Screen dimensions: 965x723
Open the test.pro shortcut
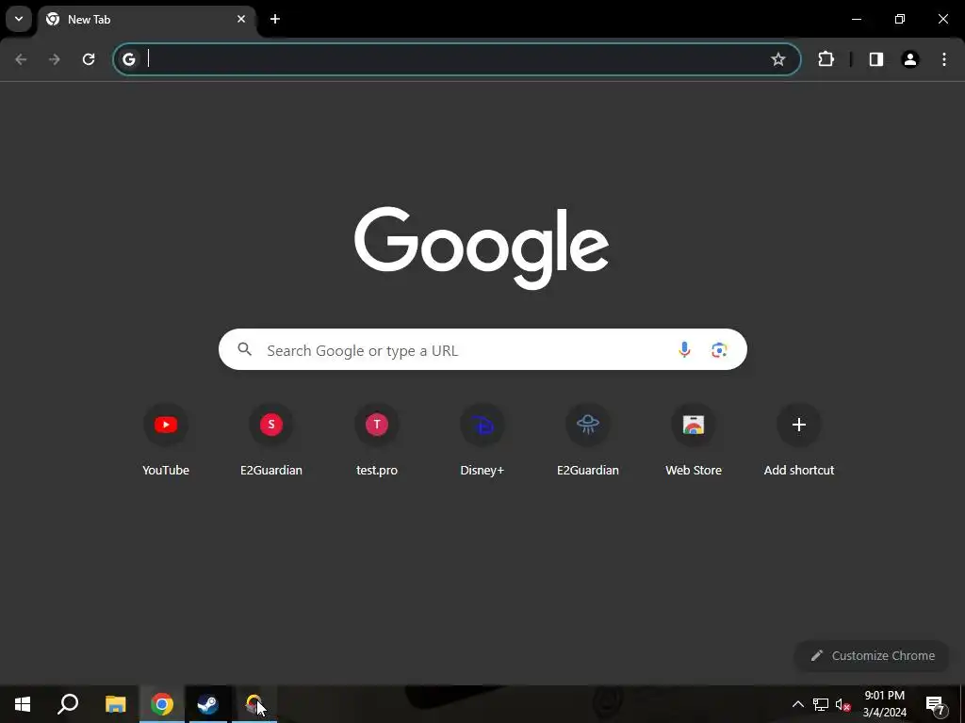point(377,439)
